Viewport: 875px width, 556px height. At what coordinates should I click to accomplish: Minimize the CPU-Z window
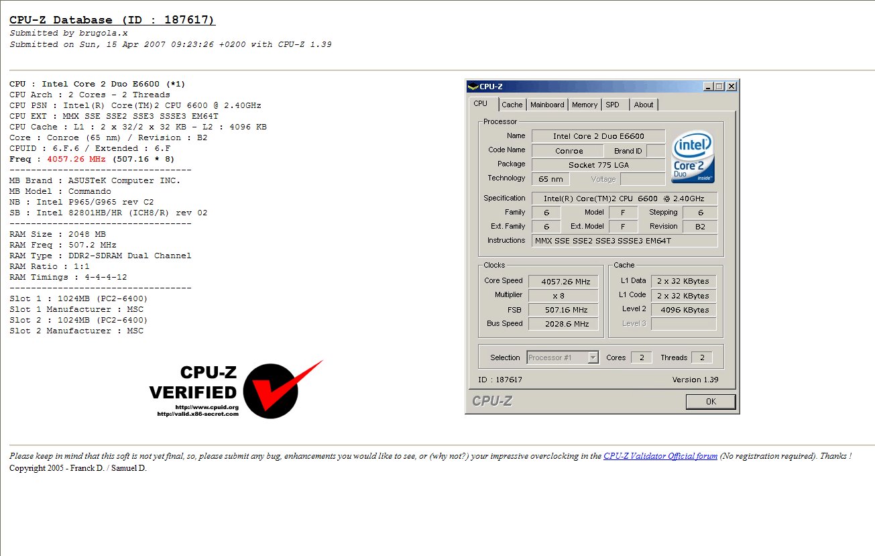click(x=708, y=86)
